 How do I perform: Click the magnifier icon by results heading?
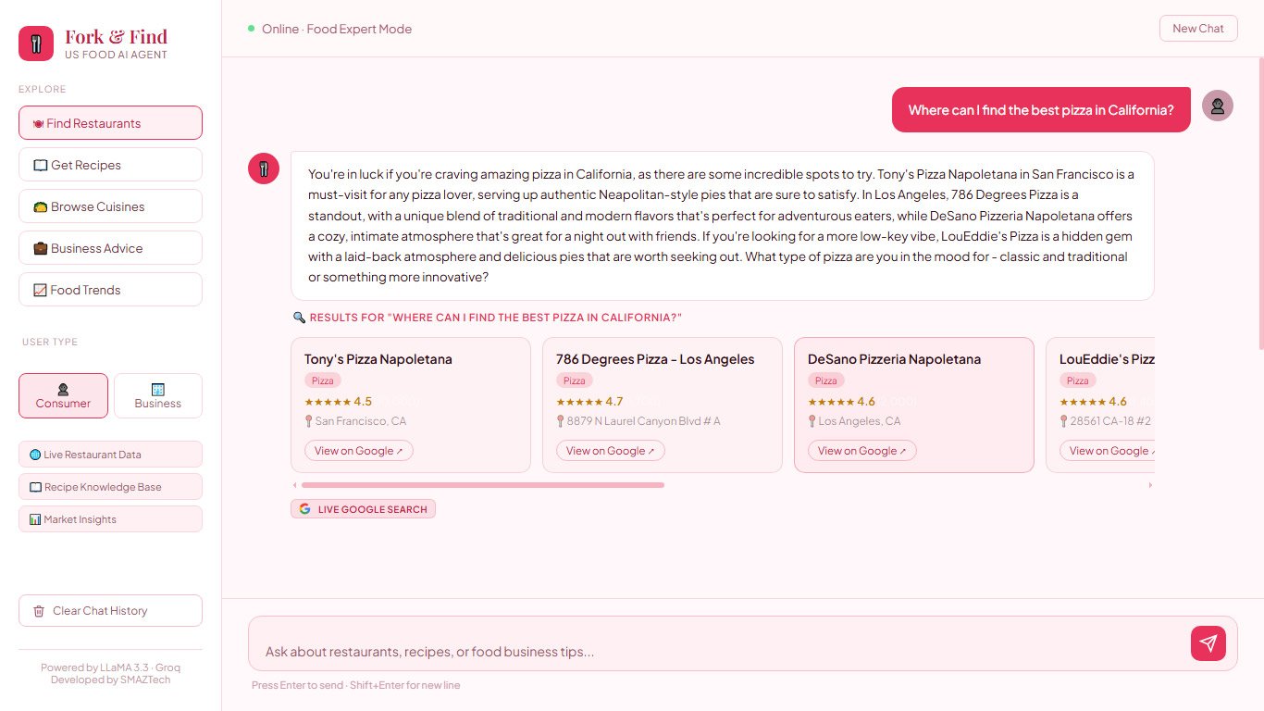(x=299, y=318)
